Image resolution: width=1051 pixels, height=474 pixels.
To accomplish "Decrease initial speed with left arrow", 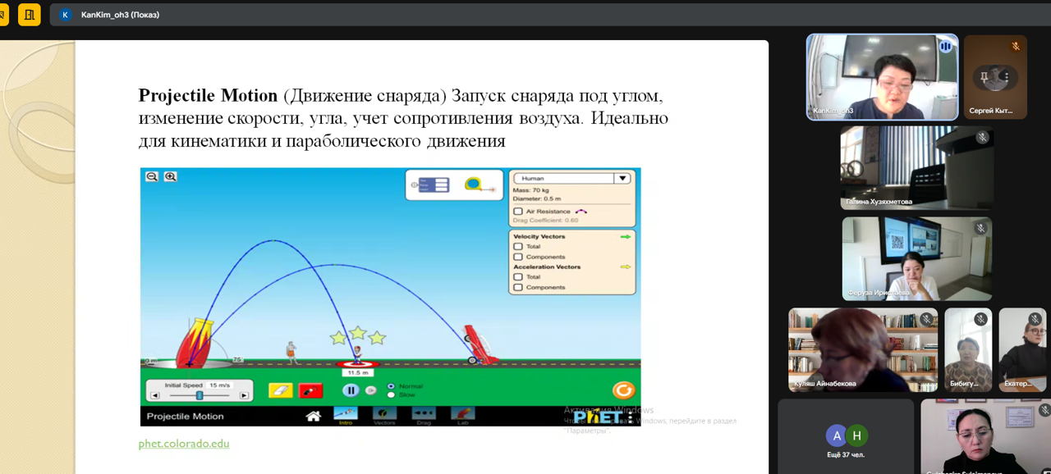I will pyautogui.click(x=155, y=395).
